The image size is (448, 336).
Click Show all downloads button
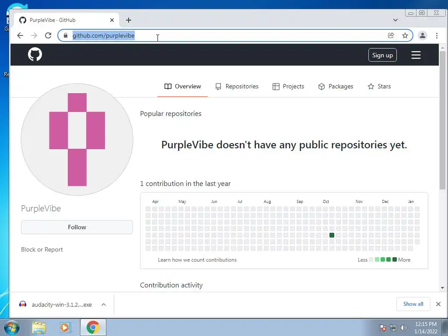(x=413, y=304)
